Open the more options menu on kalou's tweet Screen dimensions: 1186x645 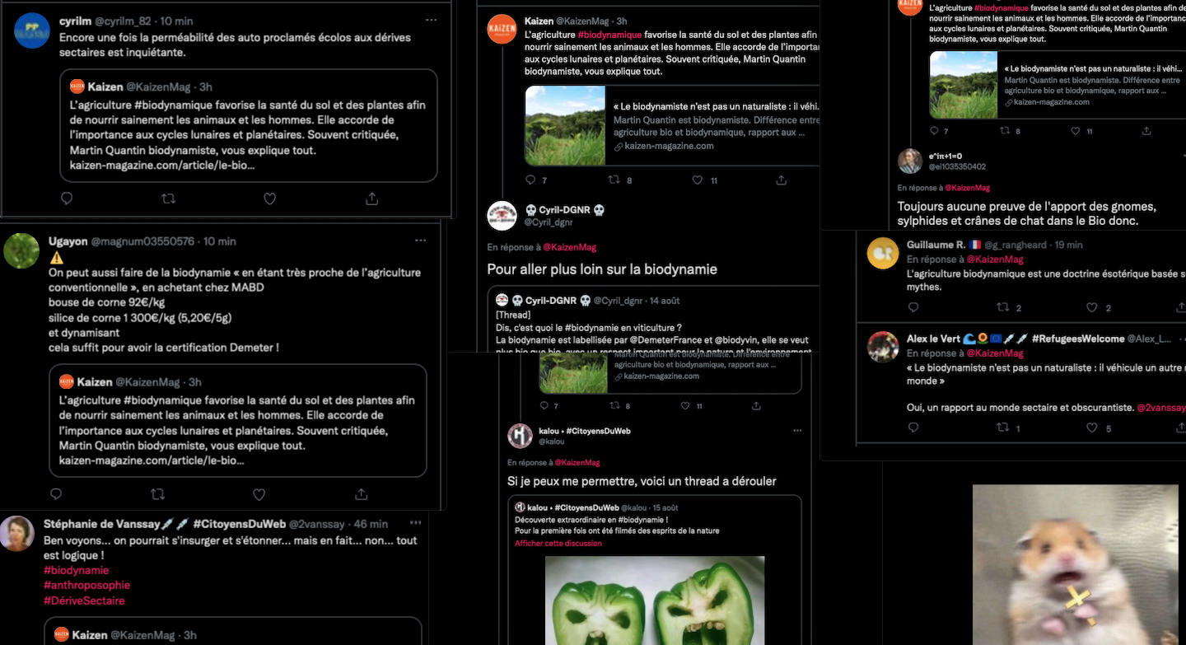pos(796,430)
